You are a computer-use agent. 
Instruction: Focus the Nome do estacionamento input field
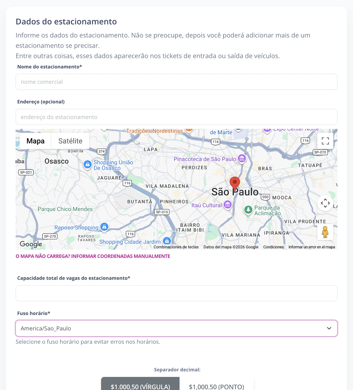tap(176, 82)
